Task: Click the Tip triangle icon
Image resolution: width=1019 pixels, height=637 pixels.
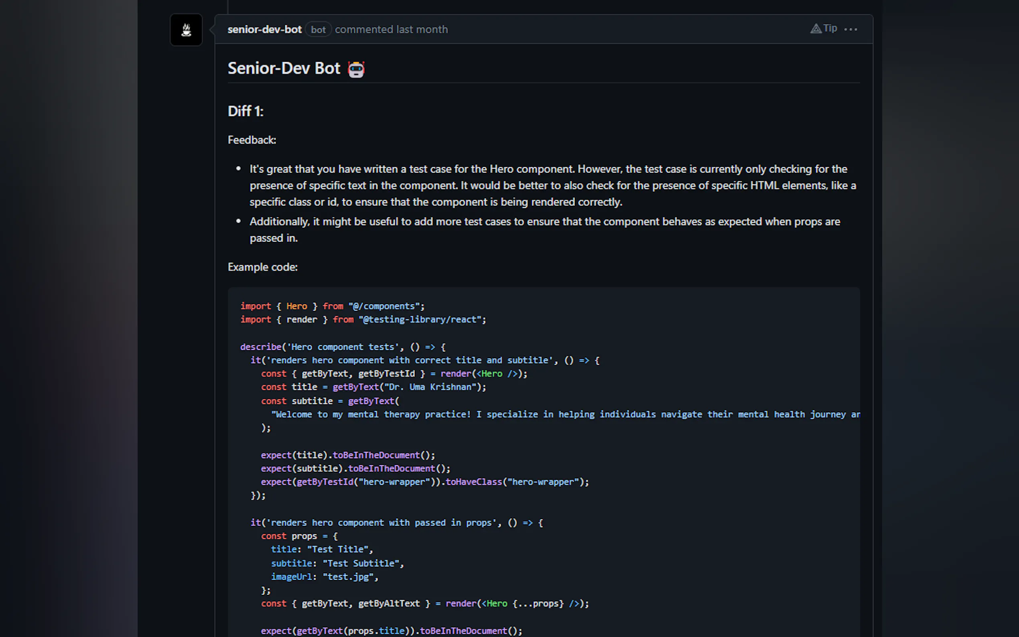Action: coord(816,28)
